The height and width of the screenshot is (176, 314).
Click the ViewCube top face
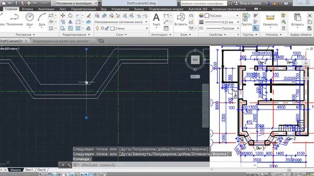(195, 60)
